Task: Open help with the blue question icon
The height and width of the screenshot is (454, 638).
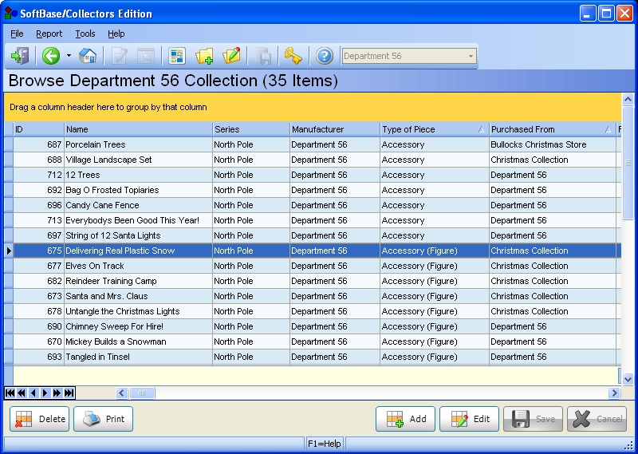Action: (325, 56)
